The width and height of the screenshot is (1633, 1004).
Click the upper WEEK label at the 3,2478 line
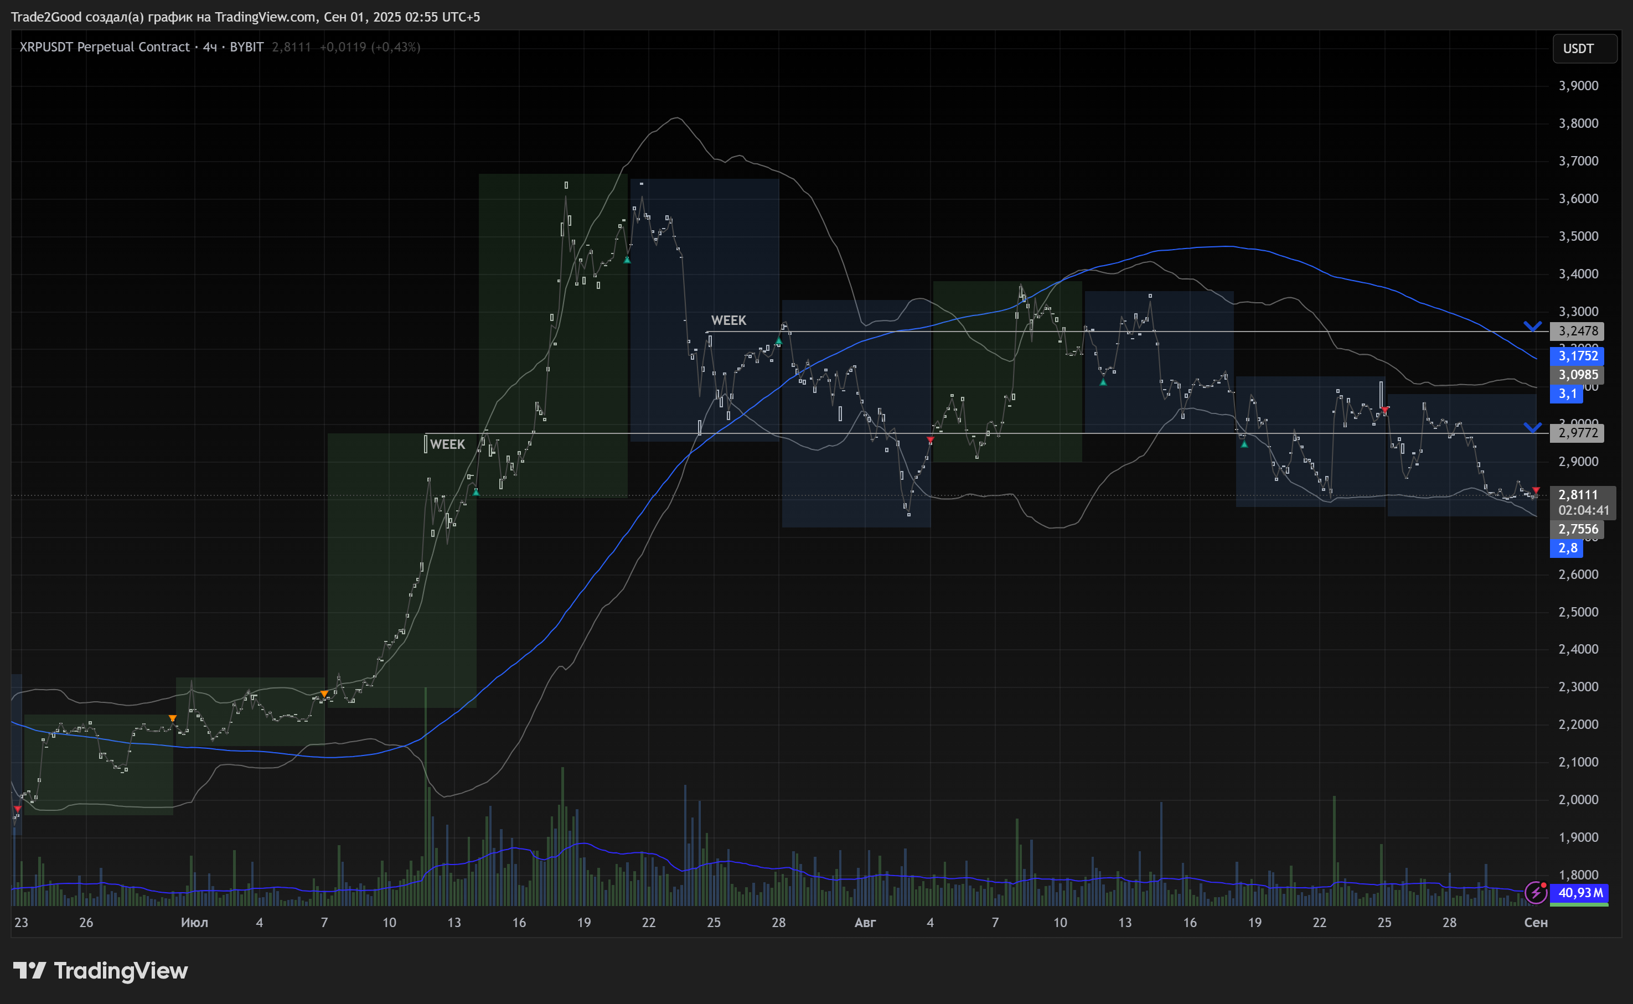tap(728, 320)
